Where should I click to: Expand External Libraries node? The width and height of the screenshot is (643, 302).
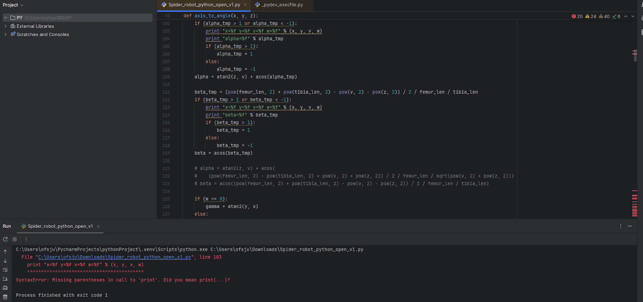point(6,26)
